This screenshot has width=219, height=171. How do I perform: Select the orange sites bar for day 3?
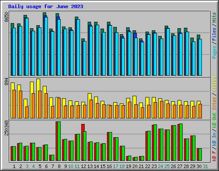point(27,112)
